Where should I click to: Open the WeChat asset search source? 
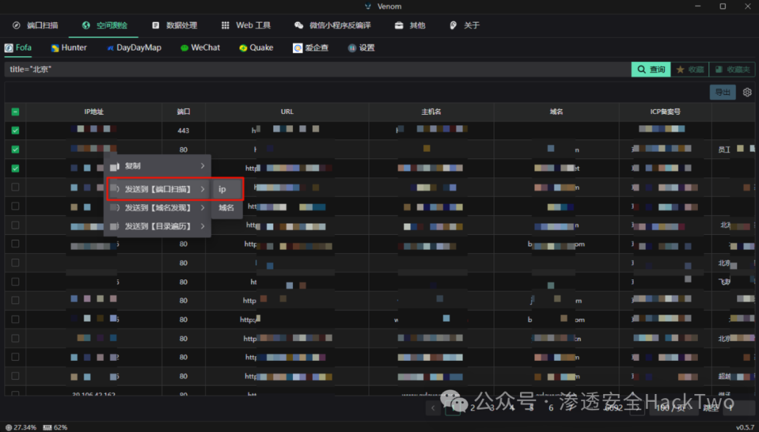click(200, 47)
